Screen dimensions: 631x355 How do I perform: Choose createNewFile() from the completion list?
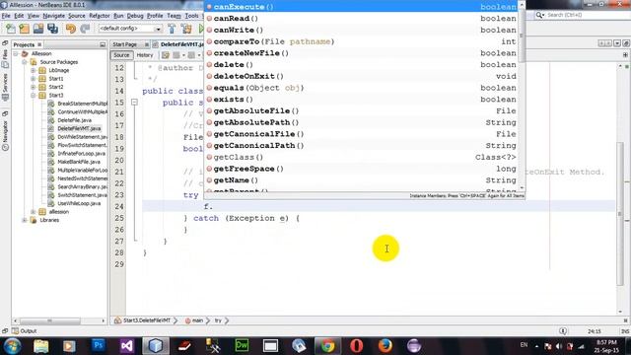(x=362, y=53)
